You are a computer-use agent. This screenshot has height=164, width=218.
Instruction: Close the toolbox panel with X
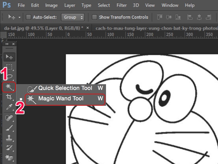pyautogui.click(x=13, y=44)
